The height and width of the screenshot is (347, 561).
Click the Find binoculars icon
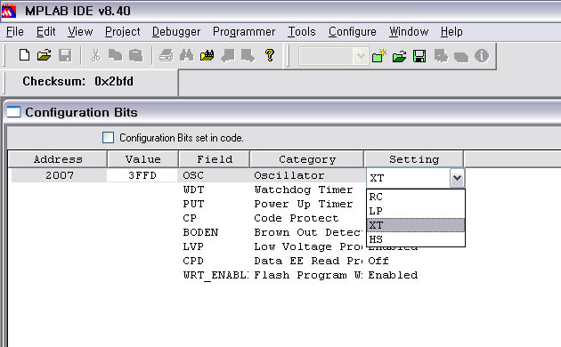coord(187,55)
